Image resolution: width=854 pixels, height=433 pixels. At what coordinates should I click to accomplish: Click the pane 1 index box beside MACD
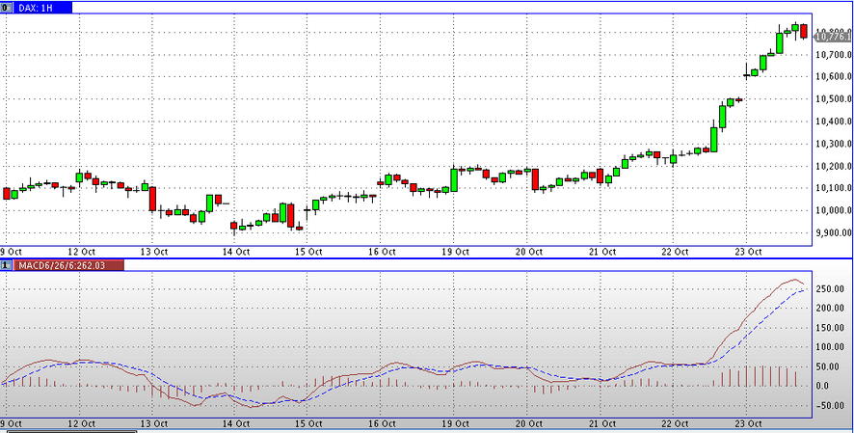point(6,264)
